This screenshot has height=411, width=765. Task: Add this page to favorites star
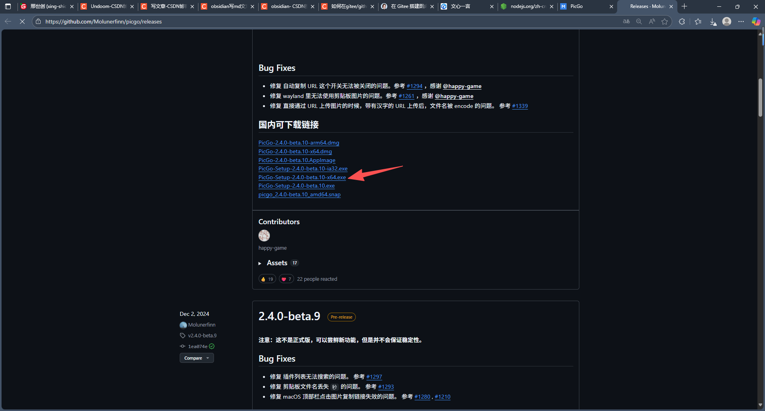click(x=665, y=22)
